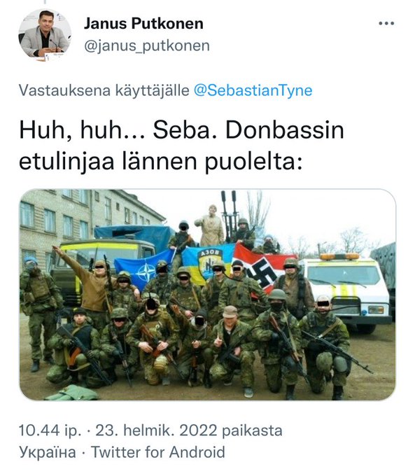Open the 'Україна' location link

tap(48, 452)
